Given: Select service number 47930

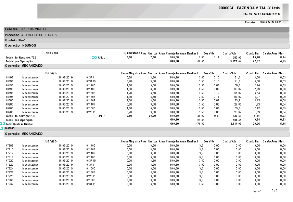Looking at the screenshot, I should (10, 180).
